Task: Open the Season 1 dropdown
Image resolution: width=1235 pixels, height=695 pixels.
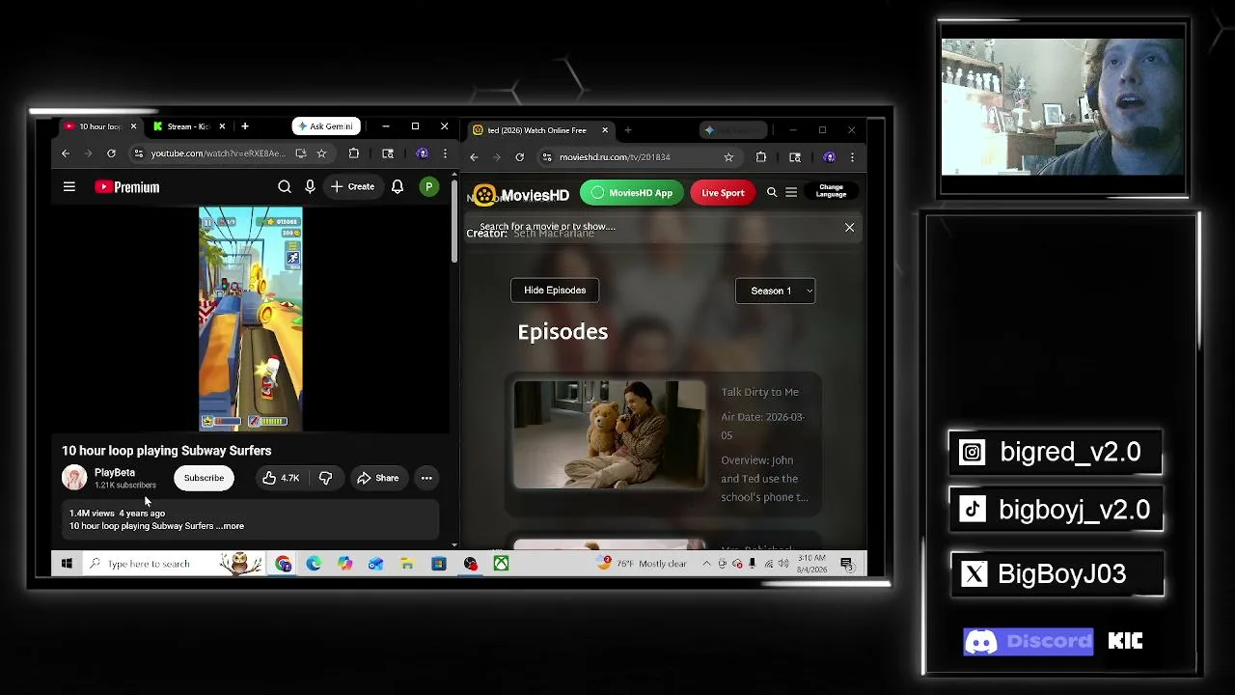Action: click(776, 291)
